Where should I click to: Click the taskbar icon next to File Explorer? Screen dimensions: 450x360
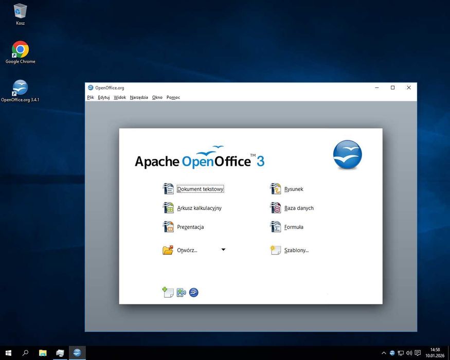click(60, 353)
